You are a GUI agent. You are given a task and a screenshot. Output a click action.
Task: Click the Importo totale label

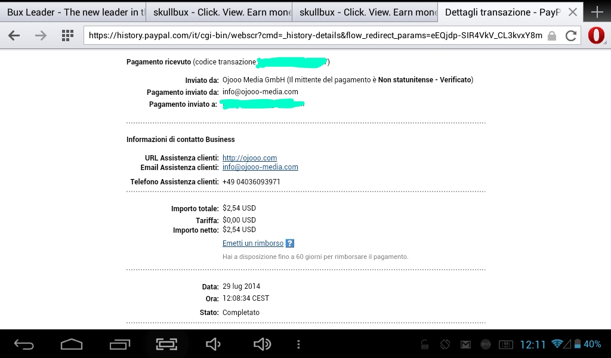click(195, 209)
